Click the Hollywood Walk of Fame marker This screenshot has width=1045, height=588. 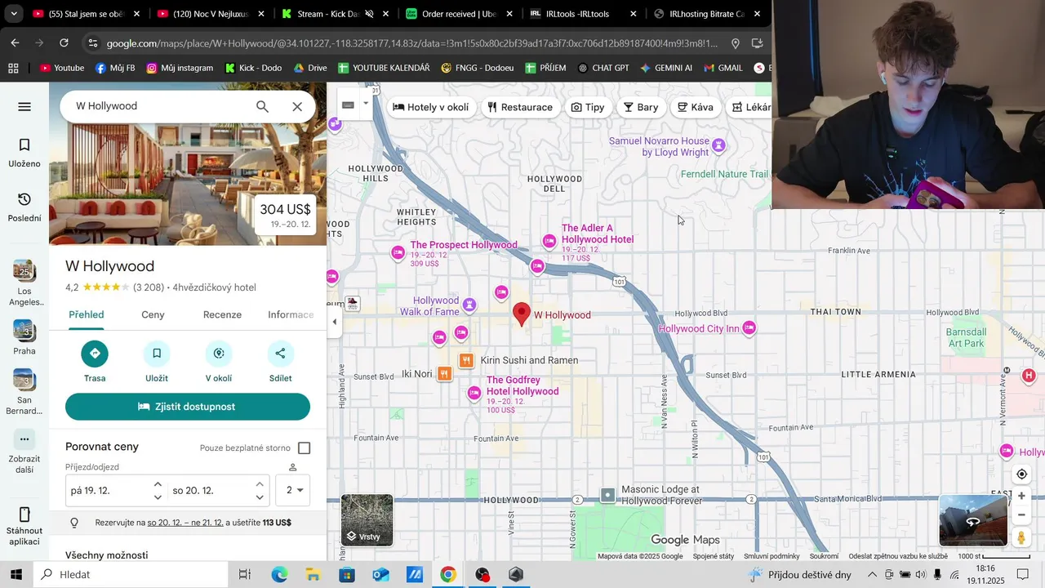tap(469, 305)
